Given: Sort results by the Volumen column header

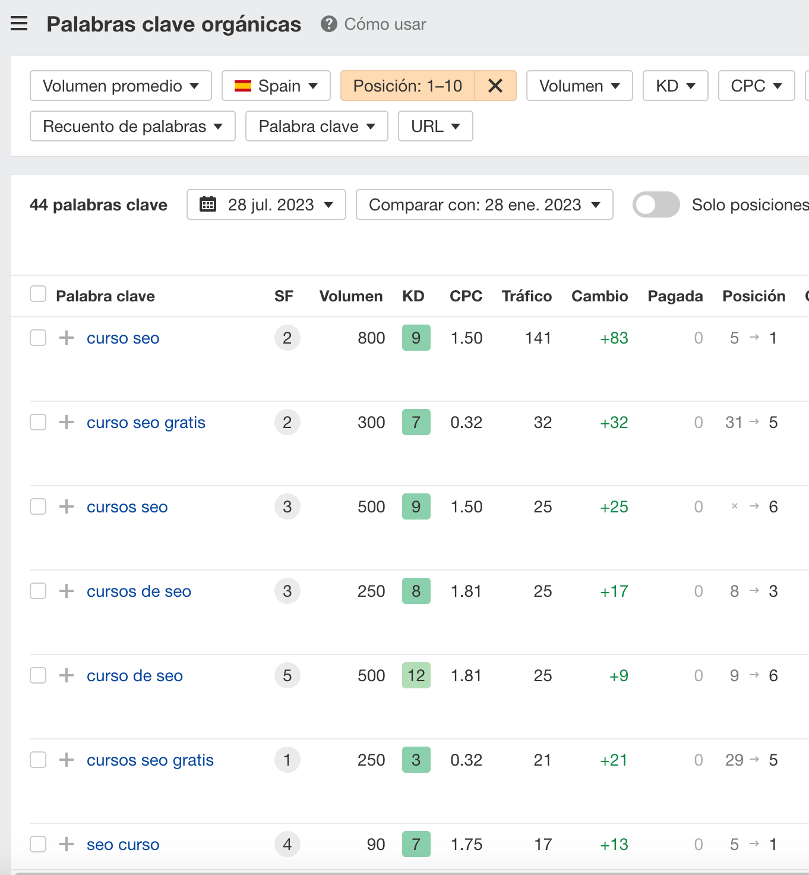Looking at the screenshot, I should (x=350, y=295).
